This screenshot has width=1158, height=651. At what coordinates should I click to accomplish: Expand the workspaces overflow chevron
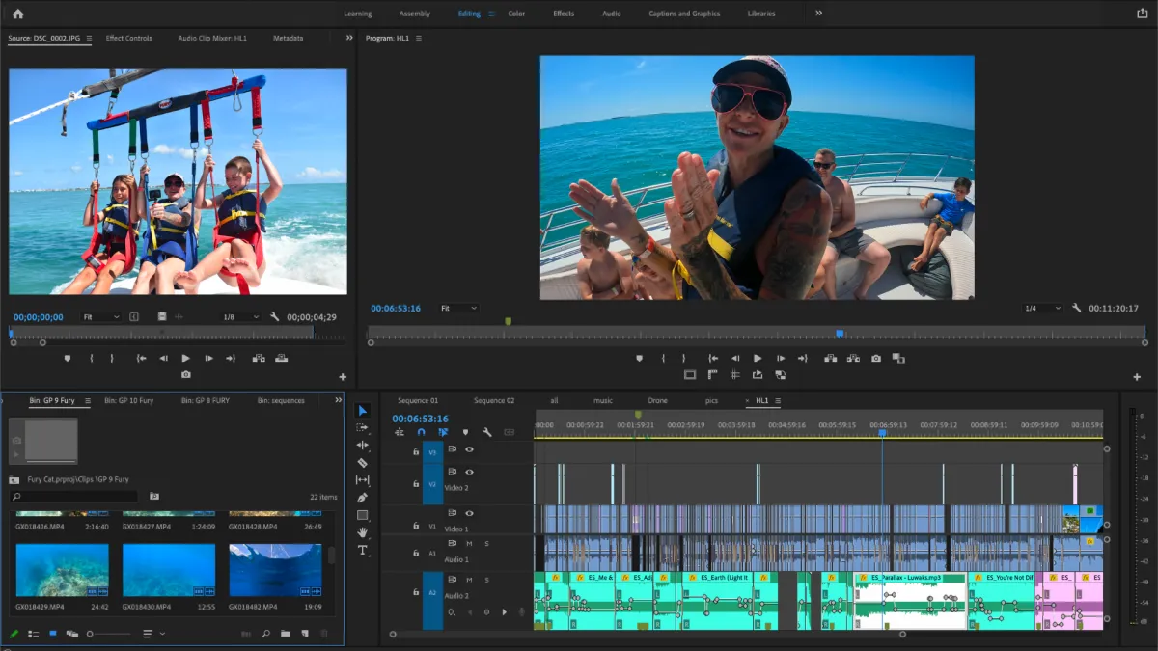click(x=819, y=14)
